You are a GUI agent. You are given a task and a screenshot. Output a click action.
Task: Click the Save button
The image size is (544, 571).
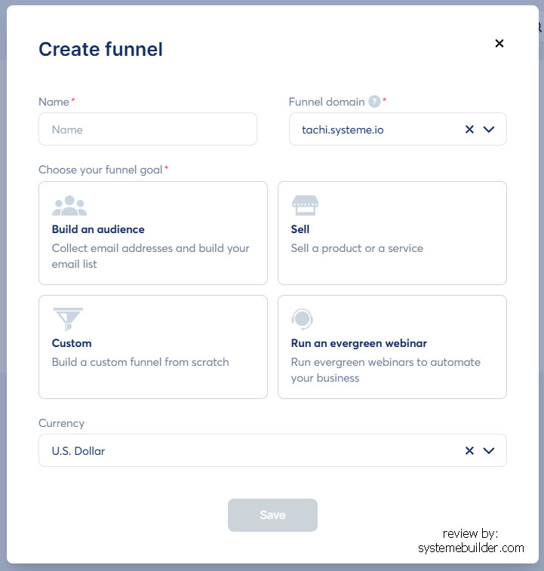pyautogui.click(x=272, y=515)
